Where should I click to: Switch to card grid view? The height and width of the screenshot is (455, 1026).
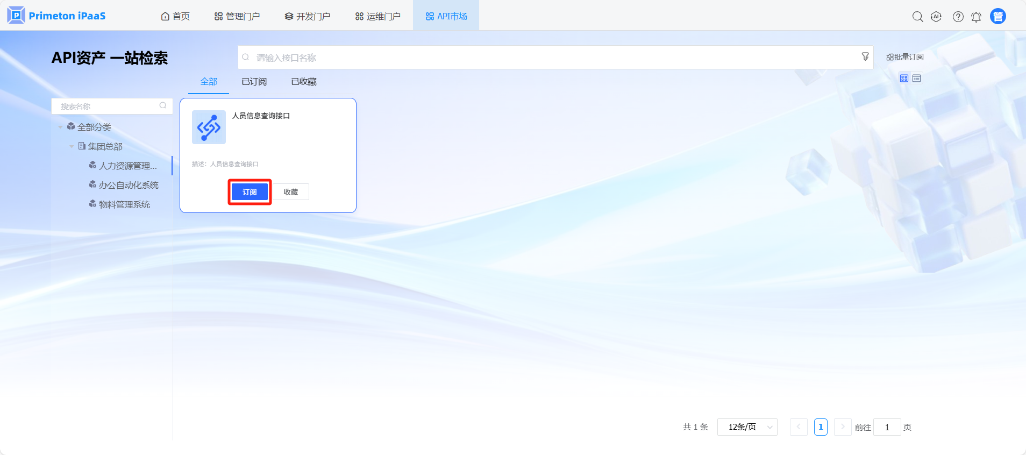pyautogui.click(x=904, y=79)
